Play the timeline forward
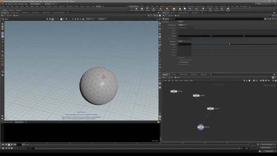 click(12, 145)
